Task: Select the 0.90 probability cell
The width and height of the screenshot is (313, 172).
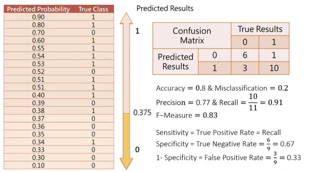Action: [x=38, y=17]
